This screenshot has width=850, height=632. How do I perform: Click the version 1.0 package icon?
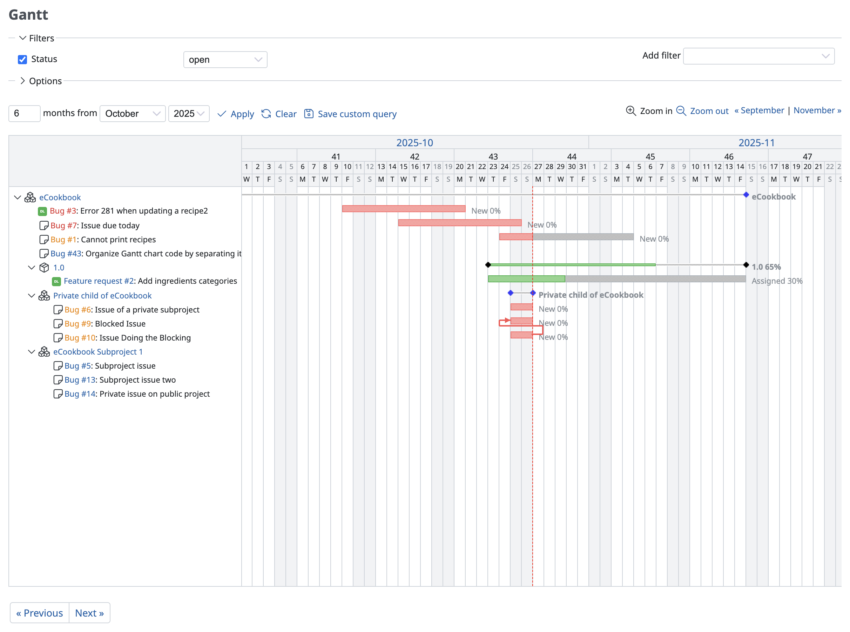click(x=45, y=267)
